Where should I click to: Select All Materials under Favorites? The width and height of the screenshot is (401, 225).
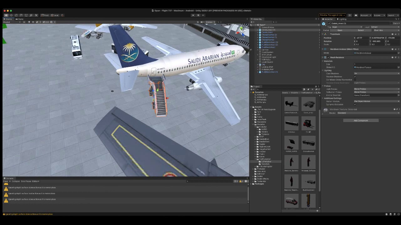[x=262, y=95]
